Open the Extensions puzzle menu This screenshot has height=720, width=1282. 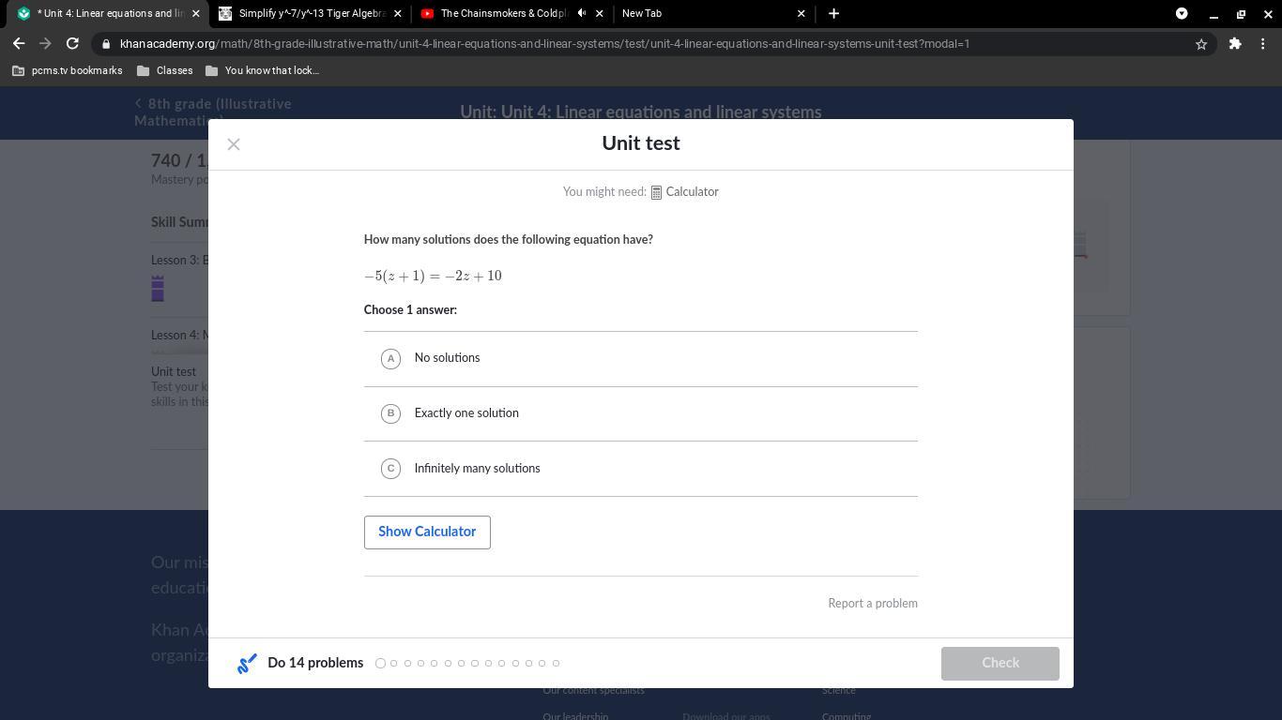(1235, 43)
